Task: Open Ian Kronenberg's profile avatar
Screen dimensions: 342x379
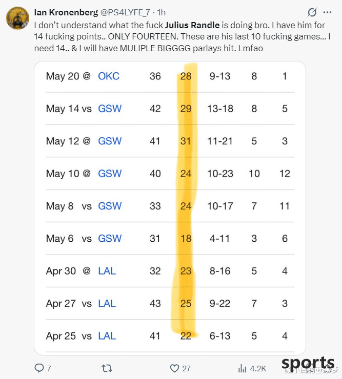Action: tap(17, 18)
